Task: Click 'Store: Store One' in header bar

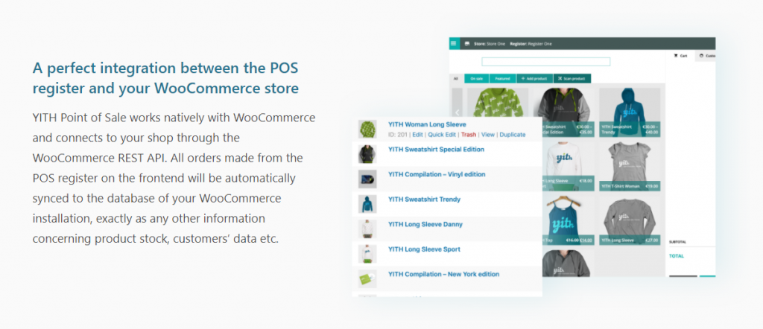Action: 490,44
